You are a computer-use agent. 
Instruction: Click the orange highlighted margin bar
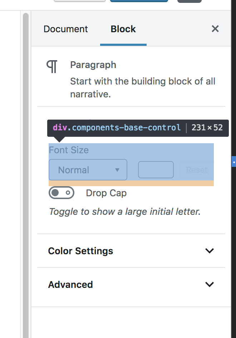pos(131,184)
